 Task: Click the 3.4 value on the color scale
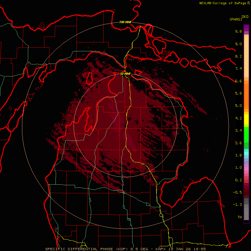point(238,131)
